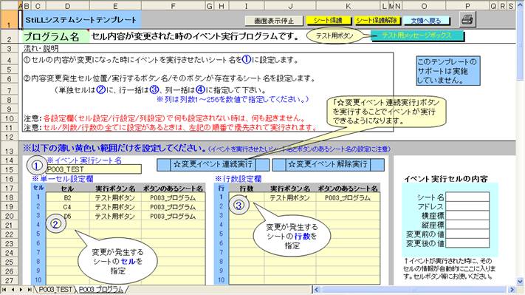This screenshot has height=295, width=525.
Task: Select the P003_TEST sheet name input cell
Action: [x=94, y=169]
